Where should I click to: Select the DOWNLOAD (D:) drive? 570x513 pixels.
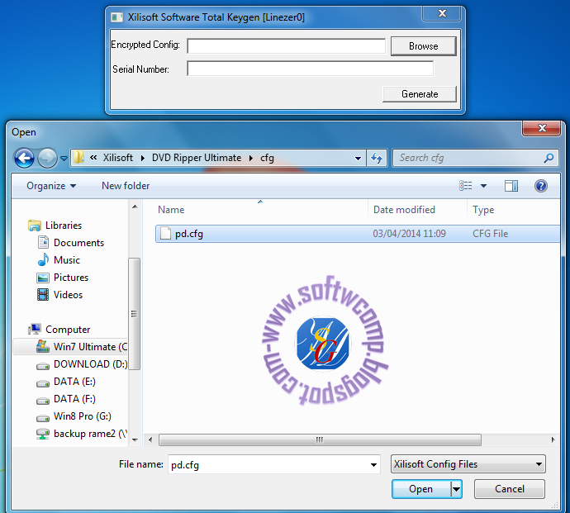[91, 364]
